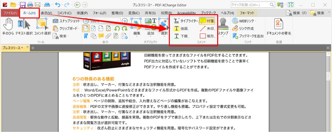Image resolution: width=332 pixels, height=132 pixels.
Task: Toggle Actual Size (1:1) view
Action: pos(85,28)
